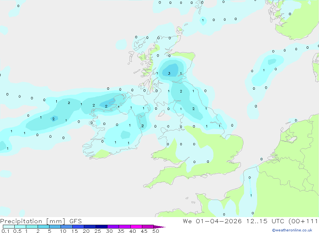Click the 'Precipitation' title word

point(21,221)
